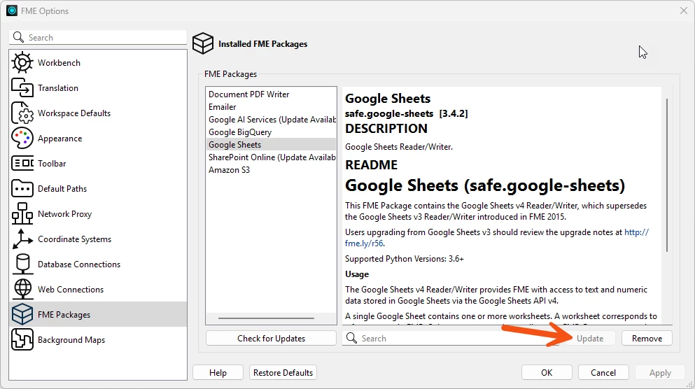Select Google BigQuery package
This screenshot has width=695, height=389.
[271, 132]
